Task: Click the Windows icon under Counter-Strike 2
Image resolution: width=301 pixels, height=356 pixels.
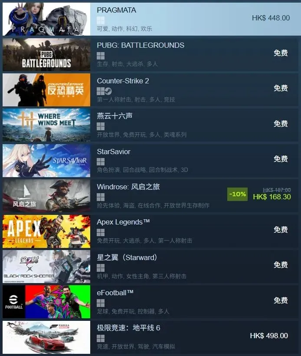Action: tap(101, 91)
